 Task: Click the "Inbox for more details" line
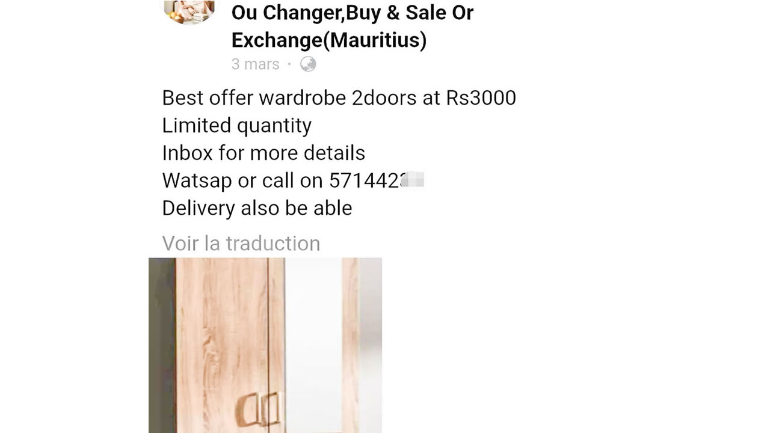[263, 153]
